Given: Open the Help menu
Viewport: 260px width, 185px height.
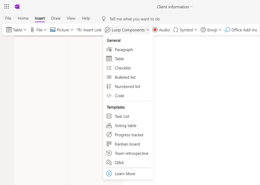Looking at the screenshot, I should [x=86, y=18].
